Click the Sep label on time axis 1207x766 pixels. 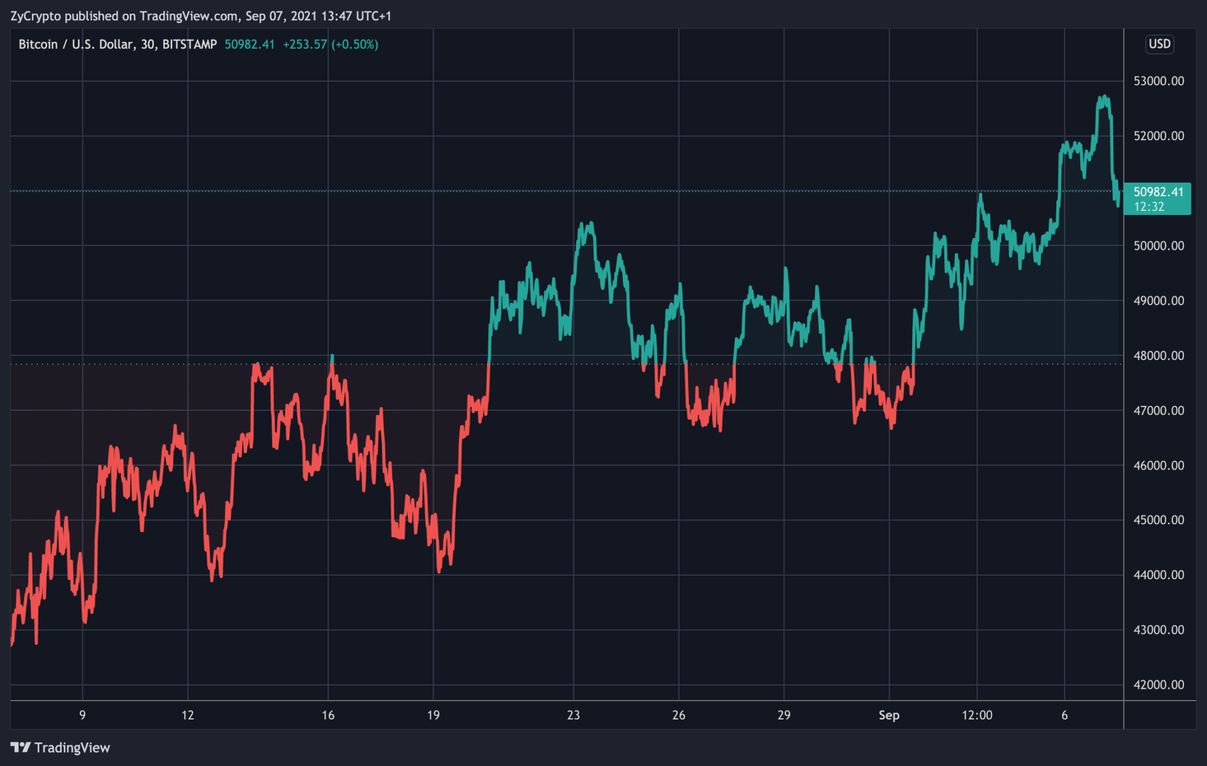pos(889,715)
